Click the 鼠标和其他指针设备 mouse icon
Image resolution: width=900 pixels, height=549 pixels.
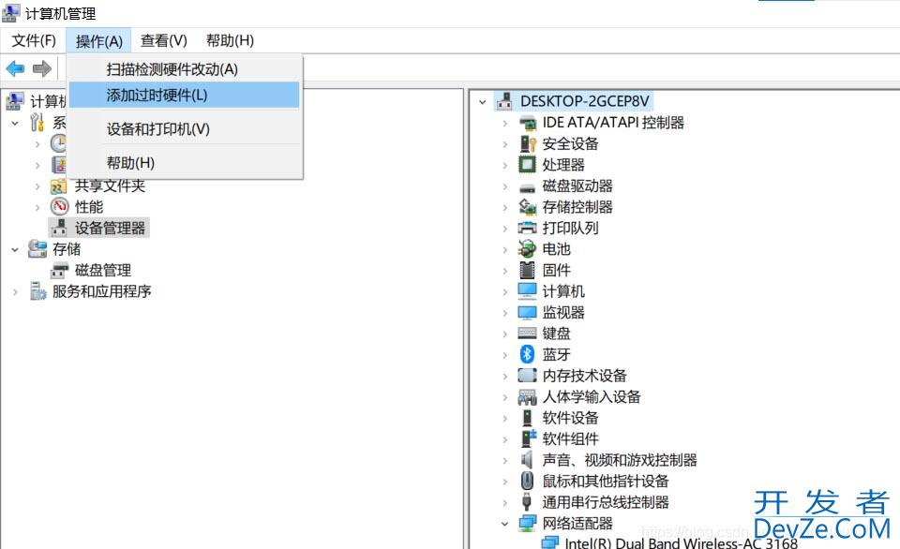[x=527, y=481]
